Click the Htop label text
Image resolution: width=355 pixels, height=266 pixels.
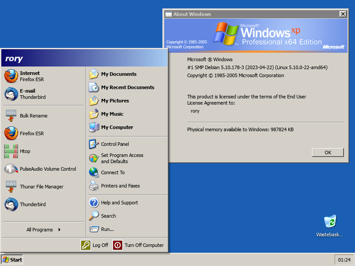25,151
